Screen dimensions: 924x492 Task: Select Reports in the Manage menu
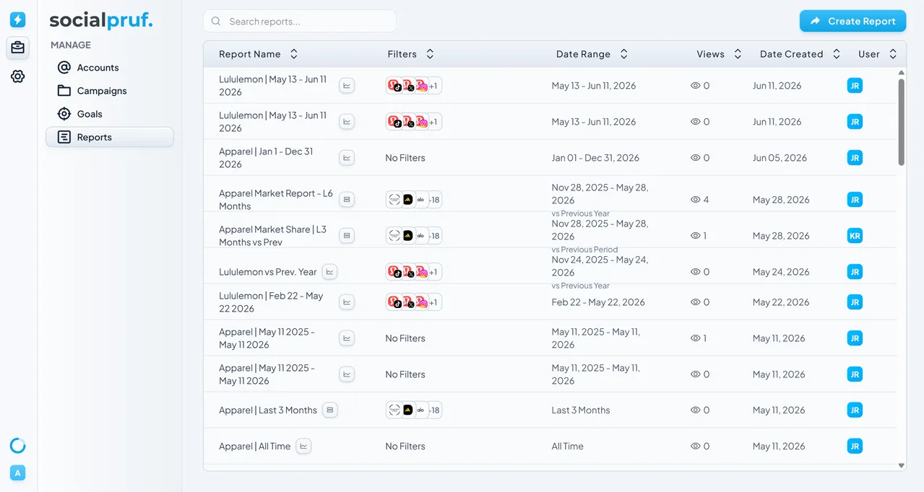coord(110,137)
